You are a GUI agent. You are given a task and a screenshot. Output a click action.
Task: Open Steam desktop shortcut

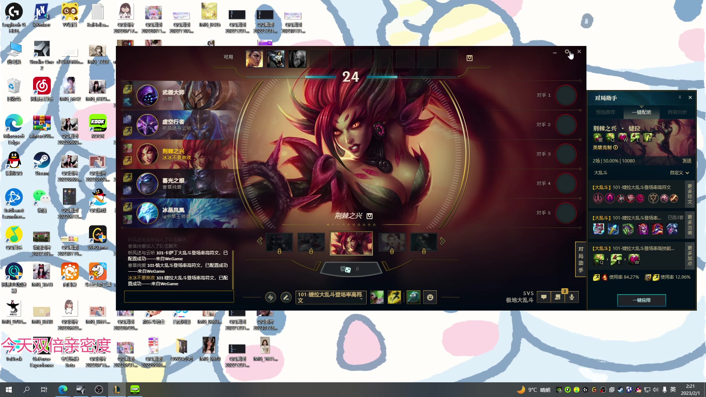pyautogui.click(x=42, y=164)
